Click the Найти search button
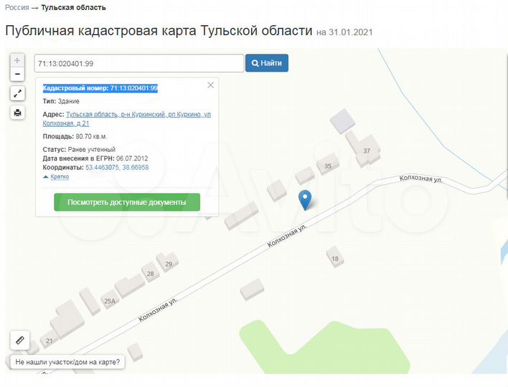The image size is (508, 387). (x=267, y=63)
